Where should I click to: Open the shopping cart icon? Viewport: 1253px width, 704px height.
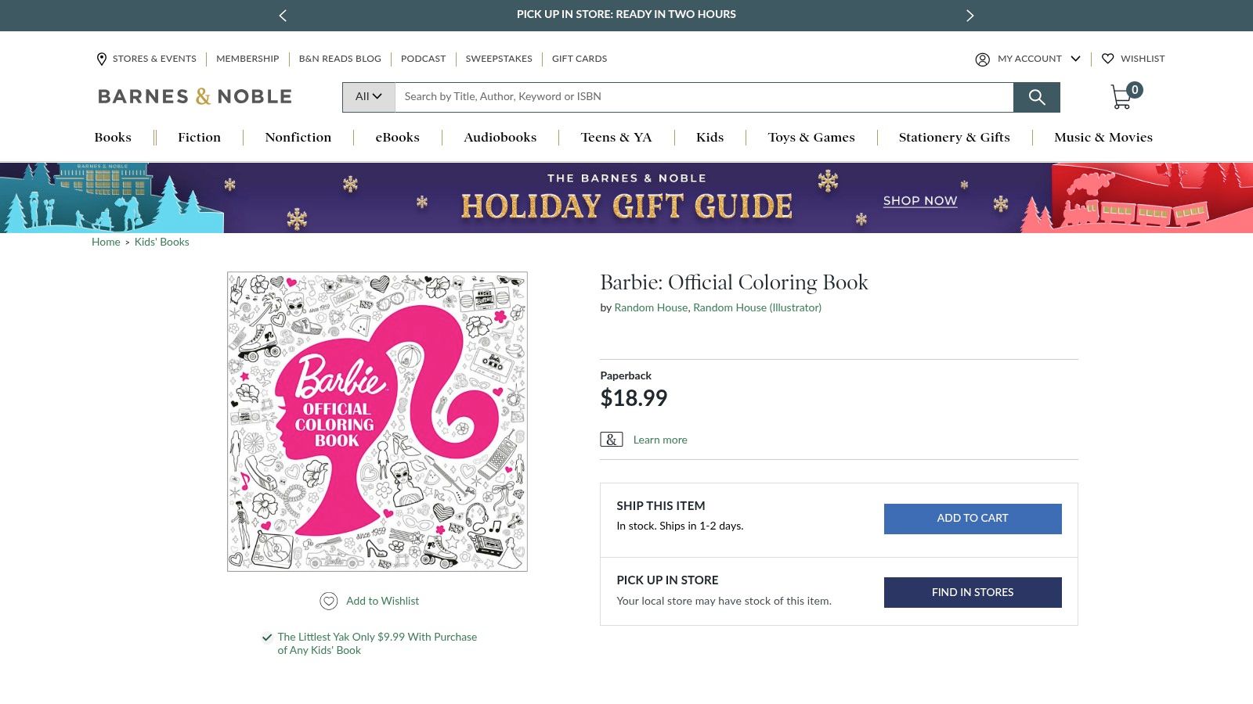point(1123,97)
